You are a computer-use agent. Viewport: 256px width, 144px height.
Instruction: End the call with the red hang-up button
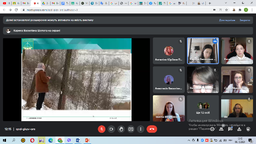(x=152, y=129)
